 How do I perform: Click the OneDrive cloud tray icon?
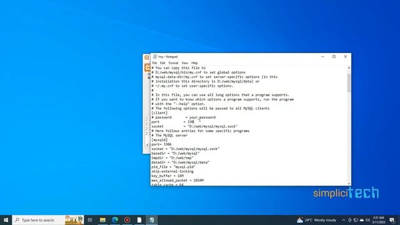(362, 220)
